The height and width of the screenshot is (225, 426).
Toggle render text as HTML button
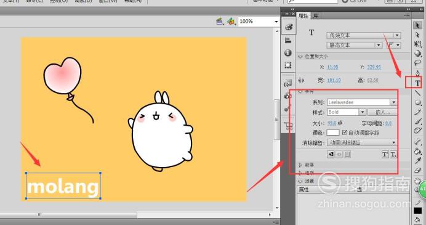339,155
